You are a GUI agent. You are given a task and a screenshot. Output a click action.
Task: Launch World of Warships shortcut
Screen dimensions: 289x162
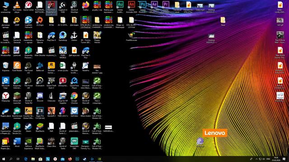(x=74, y=7)
